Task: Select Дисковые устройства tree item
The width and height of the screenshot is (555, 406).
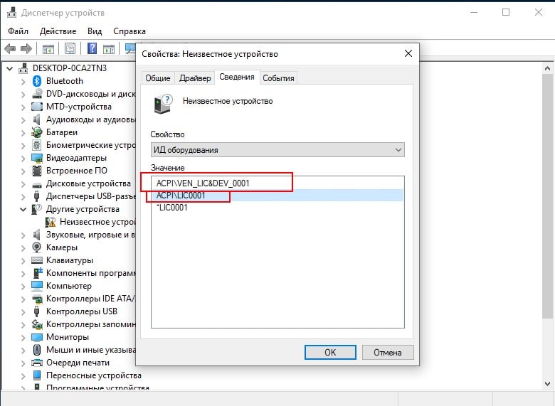Action: pos(88,183)
